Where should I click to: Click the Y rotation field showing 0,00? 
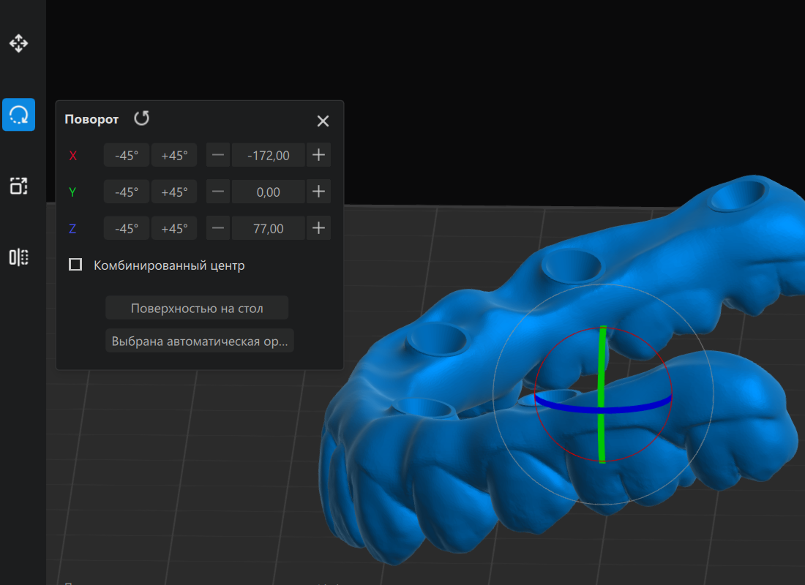tap(268, 192)
